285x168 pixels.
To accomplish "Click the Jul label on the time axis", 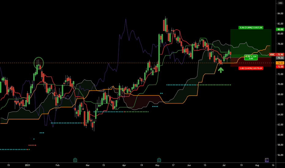I will (x=224, y=165).
